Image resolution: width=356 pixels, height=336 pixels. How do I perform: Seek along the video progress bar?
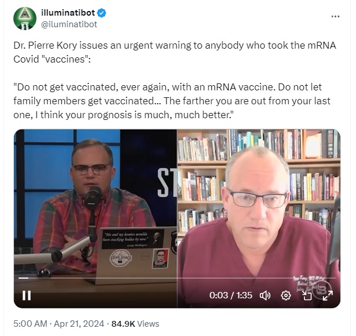pos(177,278)
